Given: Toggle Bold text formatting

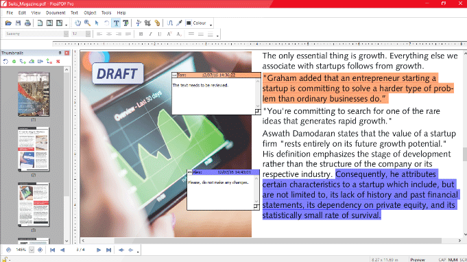Looking at the screenshot, I should click(141, 34).
